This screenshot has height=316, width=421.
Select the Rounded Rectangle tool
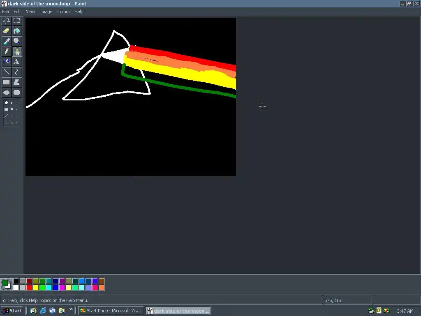[x=16, y=93]
